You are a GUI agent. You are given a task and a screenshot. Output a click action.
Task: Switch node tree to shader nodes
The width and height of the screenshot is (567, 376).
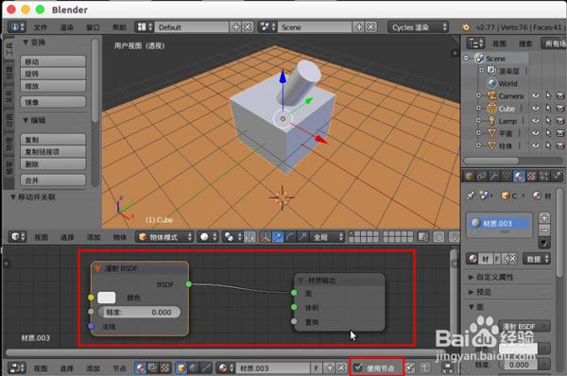tap(140, 368)
